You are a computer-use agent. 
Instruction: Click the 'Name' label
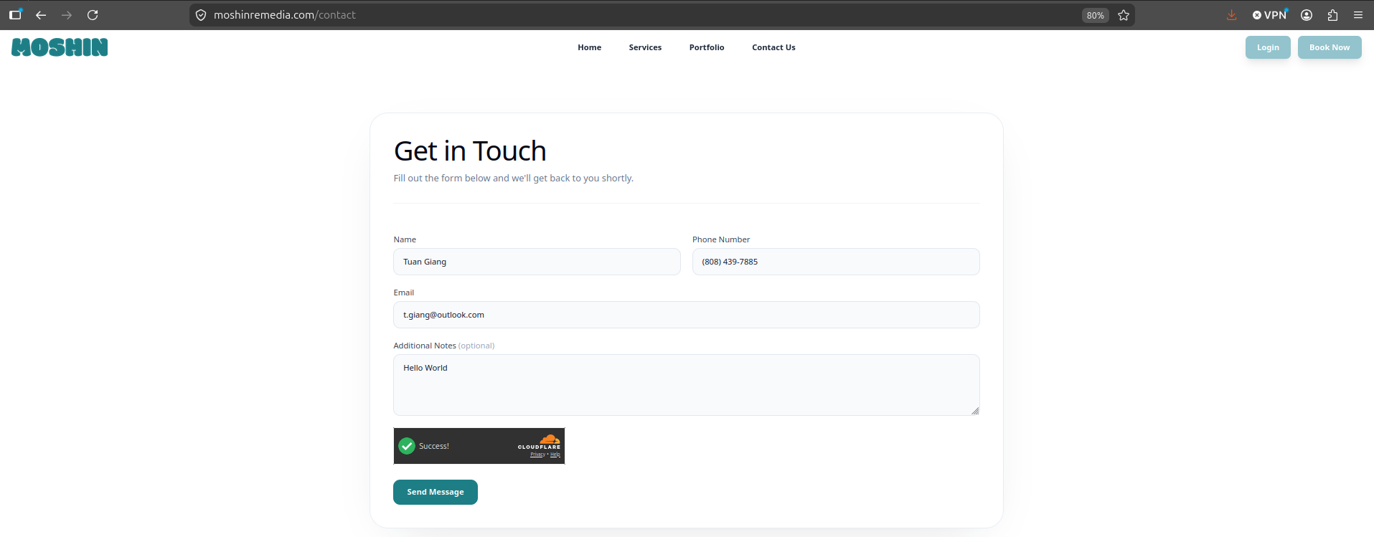coord(405,239)
